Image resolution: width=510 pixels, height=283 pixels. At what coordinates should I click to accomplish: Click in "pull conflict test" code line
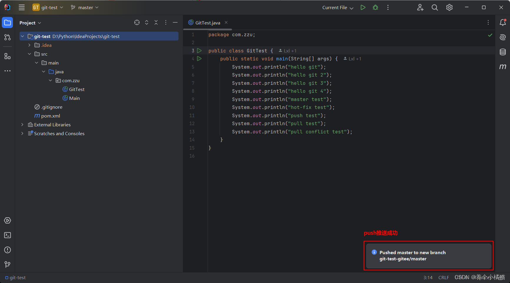[292, 132]
